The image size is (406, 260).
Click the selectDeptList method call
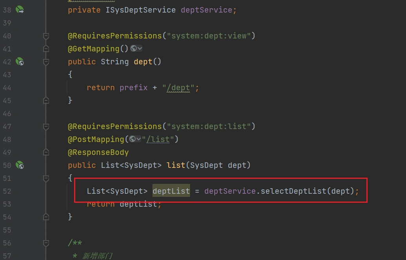pyautogui.click(x=293, y=191)
